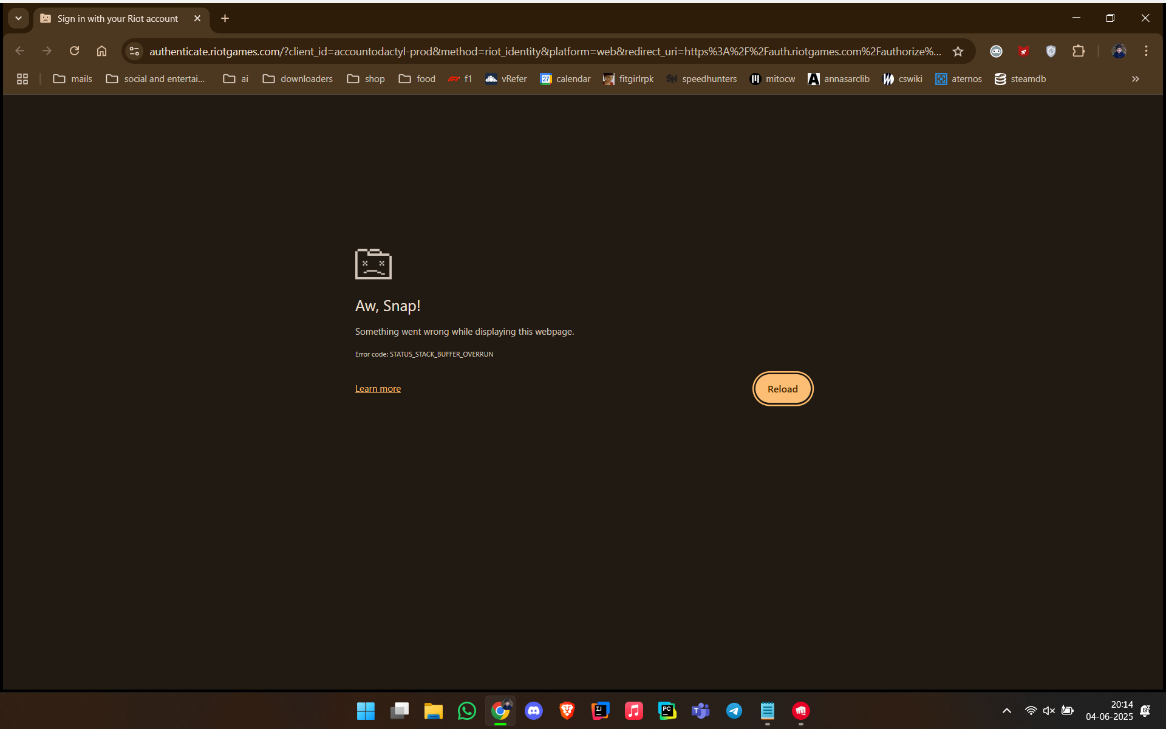1166x729 pixels.
Task: Show hidden system tray icons
Action: pos(1006,710)
